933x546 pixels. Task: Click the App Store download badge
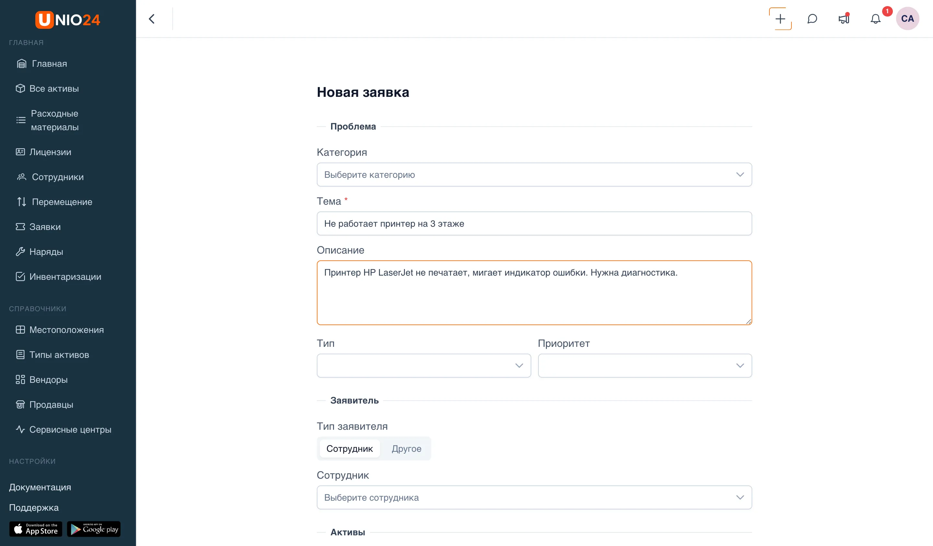pyautogui.click(x=36, y=529)
